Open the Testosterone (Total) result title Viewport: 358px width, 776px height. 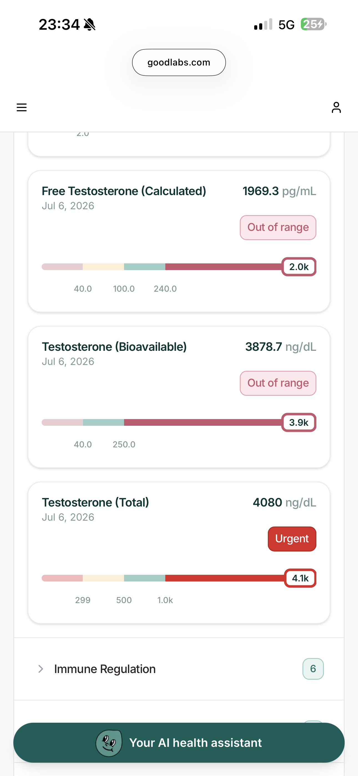(95, 502)
